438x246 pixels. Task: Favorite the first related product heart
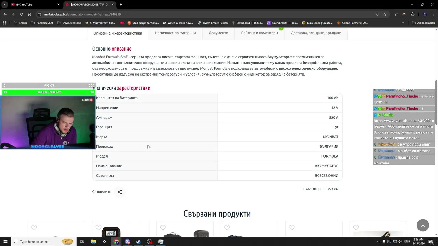(x=34, y=228)
